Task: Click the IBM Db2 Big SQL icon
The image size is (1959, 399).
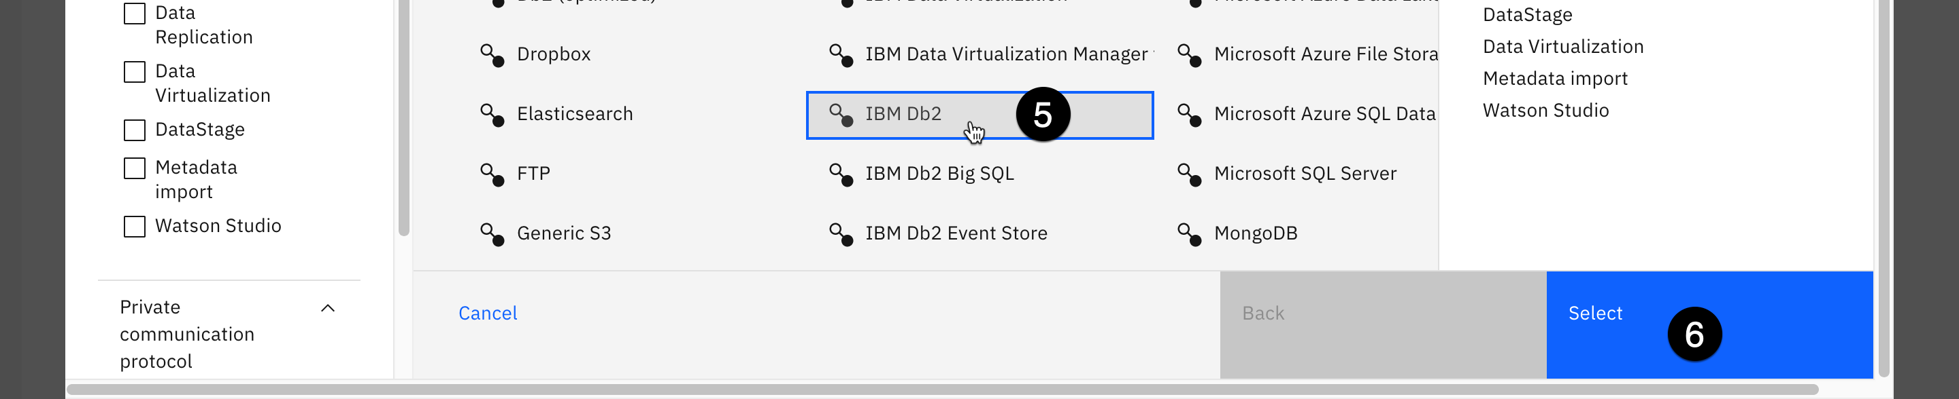Action: click(x=840, y=175)
